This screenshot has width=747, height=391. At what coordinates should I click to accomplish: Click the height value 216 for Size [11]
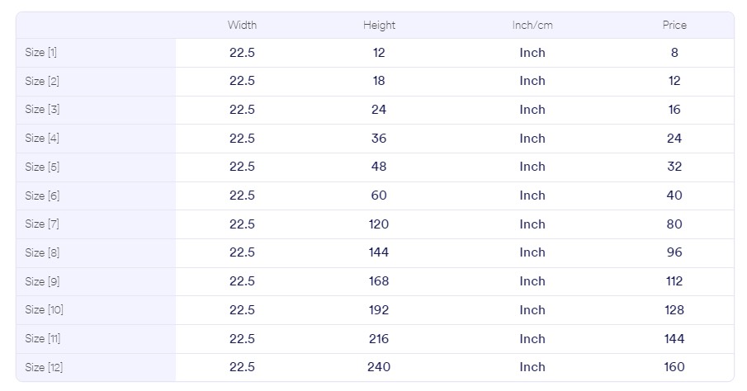[x=379, y=339]
